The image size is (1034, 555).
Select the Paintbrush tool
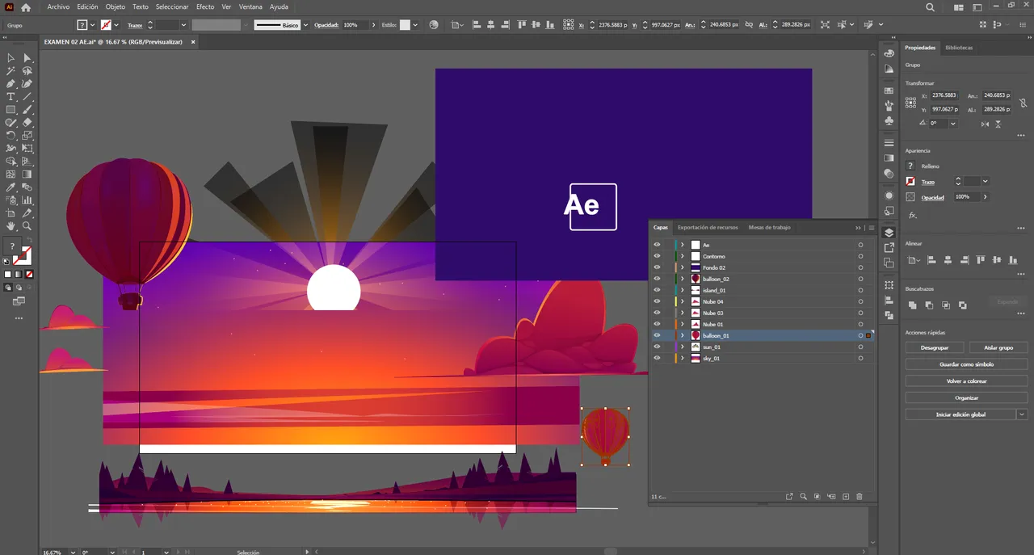[27, 110]
